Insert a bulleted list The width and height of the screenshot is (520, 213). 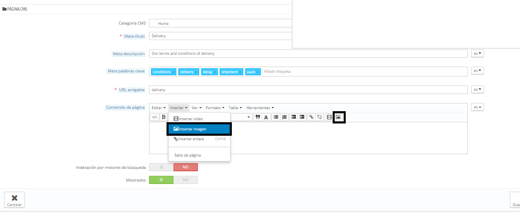click(276, 117)
